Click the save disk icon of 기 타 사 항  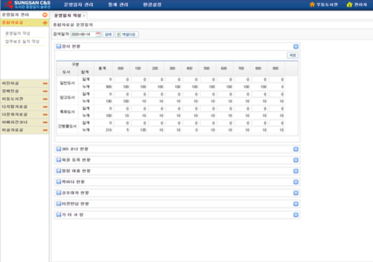[x=59, y=214]
